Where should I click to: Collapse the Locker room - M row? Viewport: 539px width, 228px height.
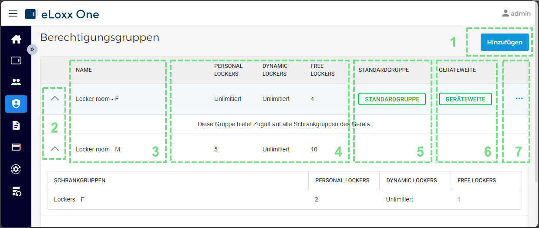point(55,149)
